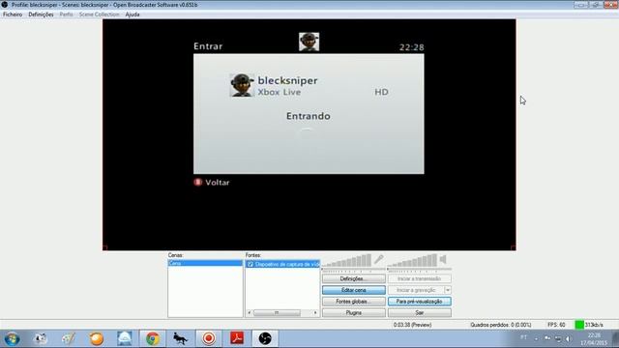This screenshot has height=348, width=619.
Task: Click the avatar picture above the sign-in panel
Action: (309, 42)
